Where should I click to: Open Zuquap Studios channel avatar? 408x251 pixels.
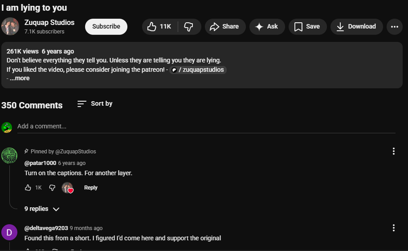pyautogui.click(x=10, y=27)
